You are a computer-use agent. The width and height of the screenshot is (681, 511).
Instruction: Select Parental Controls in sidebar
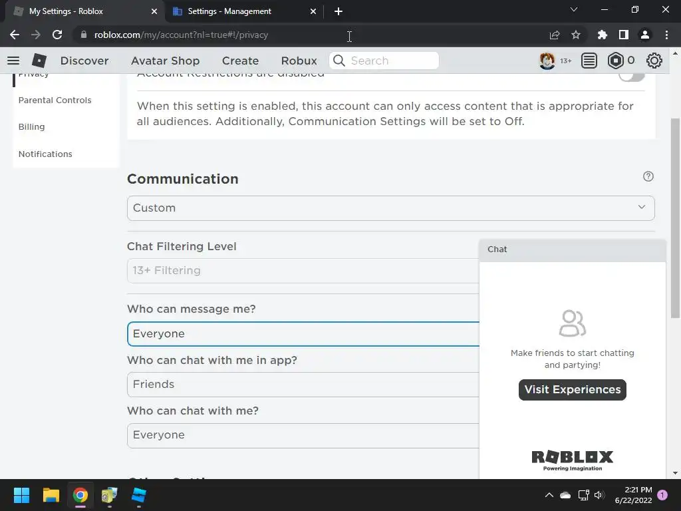[55, 100]
